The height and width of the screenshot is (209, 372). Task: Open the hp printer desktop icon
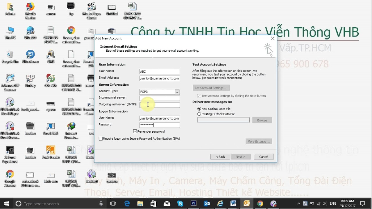tap(71, 9)
